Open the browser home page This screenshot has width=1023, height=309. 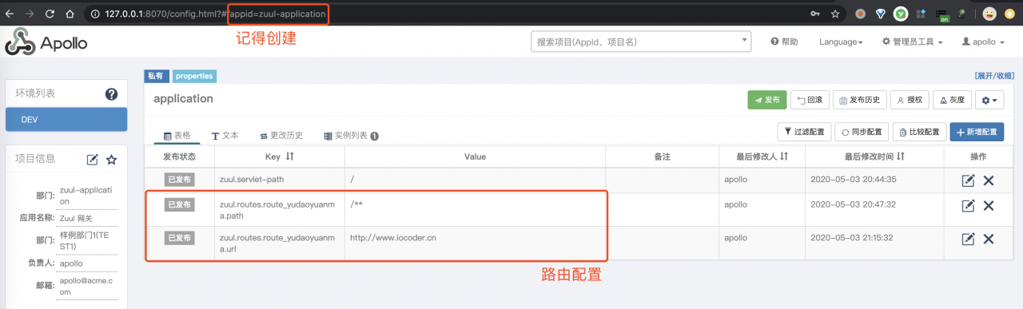click(70, 14)
